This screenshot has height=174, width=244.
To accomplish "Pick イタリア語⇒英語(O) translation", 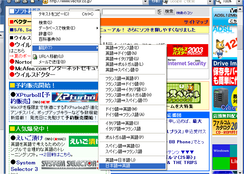I will point(132,123).
